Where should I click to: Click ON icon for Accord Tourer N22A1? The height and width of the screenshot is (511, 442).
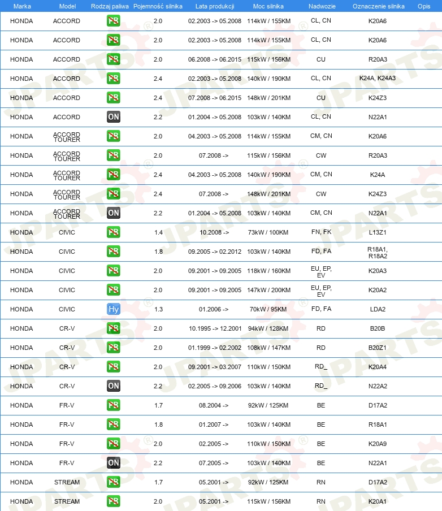(x=114, y=213)
